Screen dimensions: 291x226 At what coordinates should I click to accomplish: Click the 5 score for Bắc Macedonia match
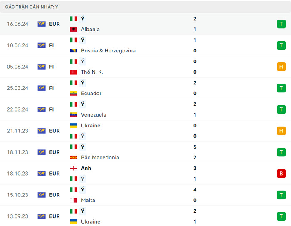195,147
